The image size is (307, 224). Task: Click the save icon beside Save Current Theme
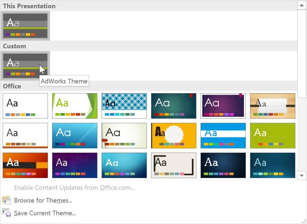[6, 213]
